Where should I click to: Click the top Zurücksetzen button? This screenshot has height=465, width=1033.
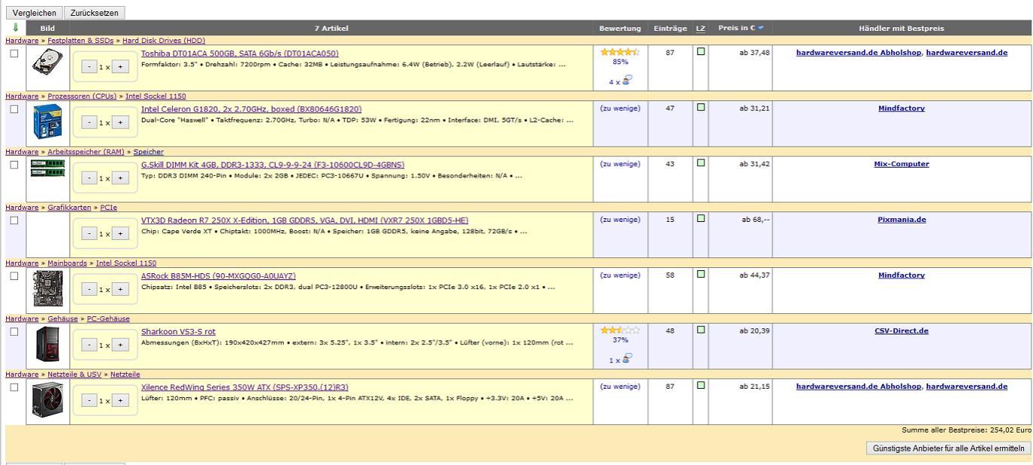[x=94, y=13]
